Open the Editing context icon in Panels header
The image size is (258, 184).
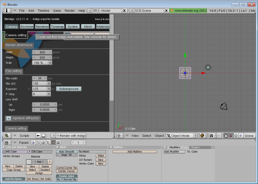click(53, 143)
